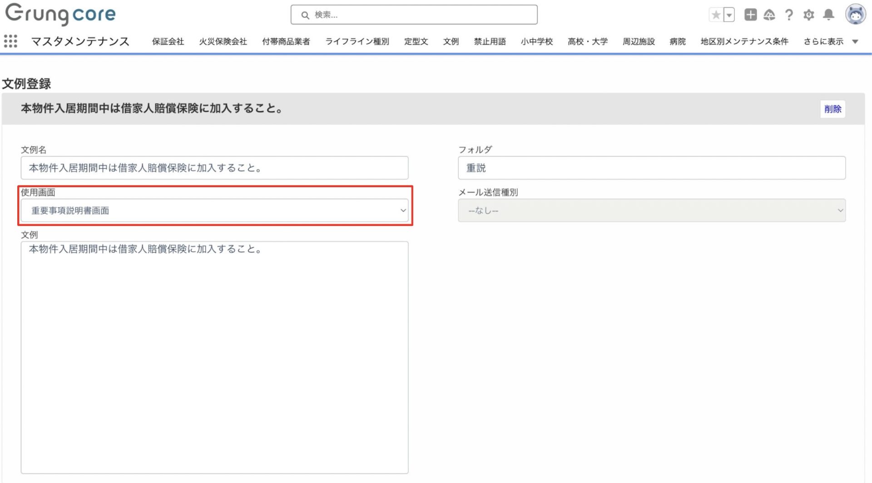
Task: Expand the さらに表示 navigation menu
Action: click(831, 41)
